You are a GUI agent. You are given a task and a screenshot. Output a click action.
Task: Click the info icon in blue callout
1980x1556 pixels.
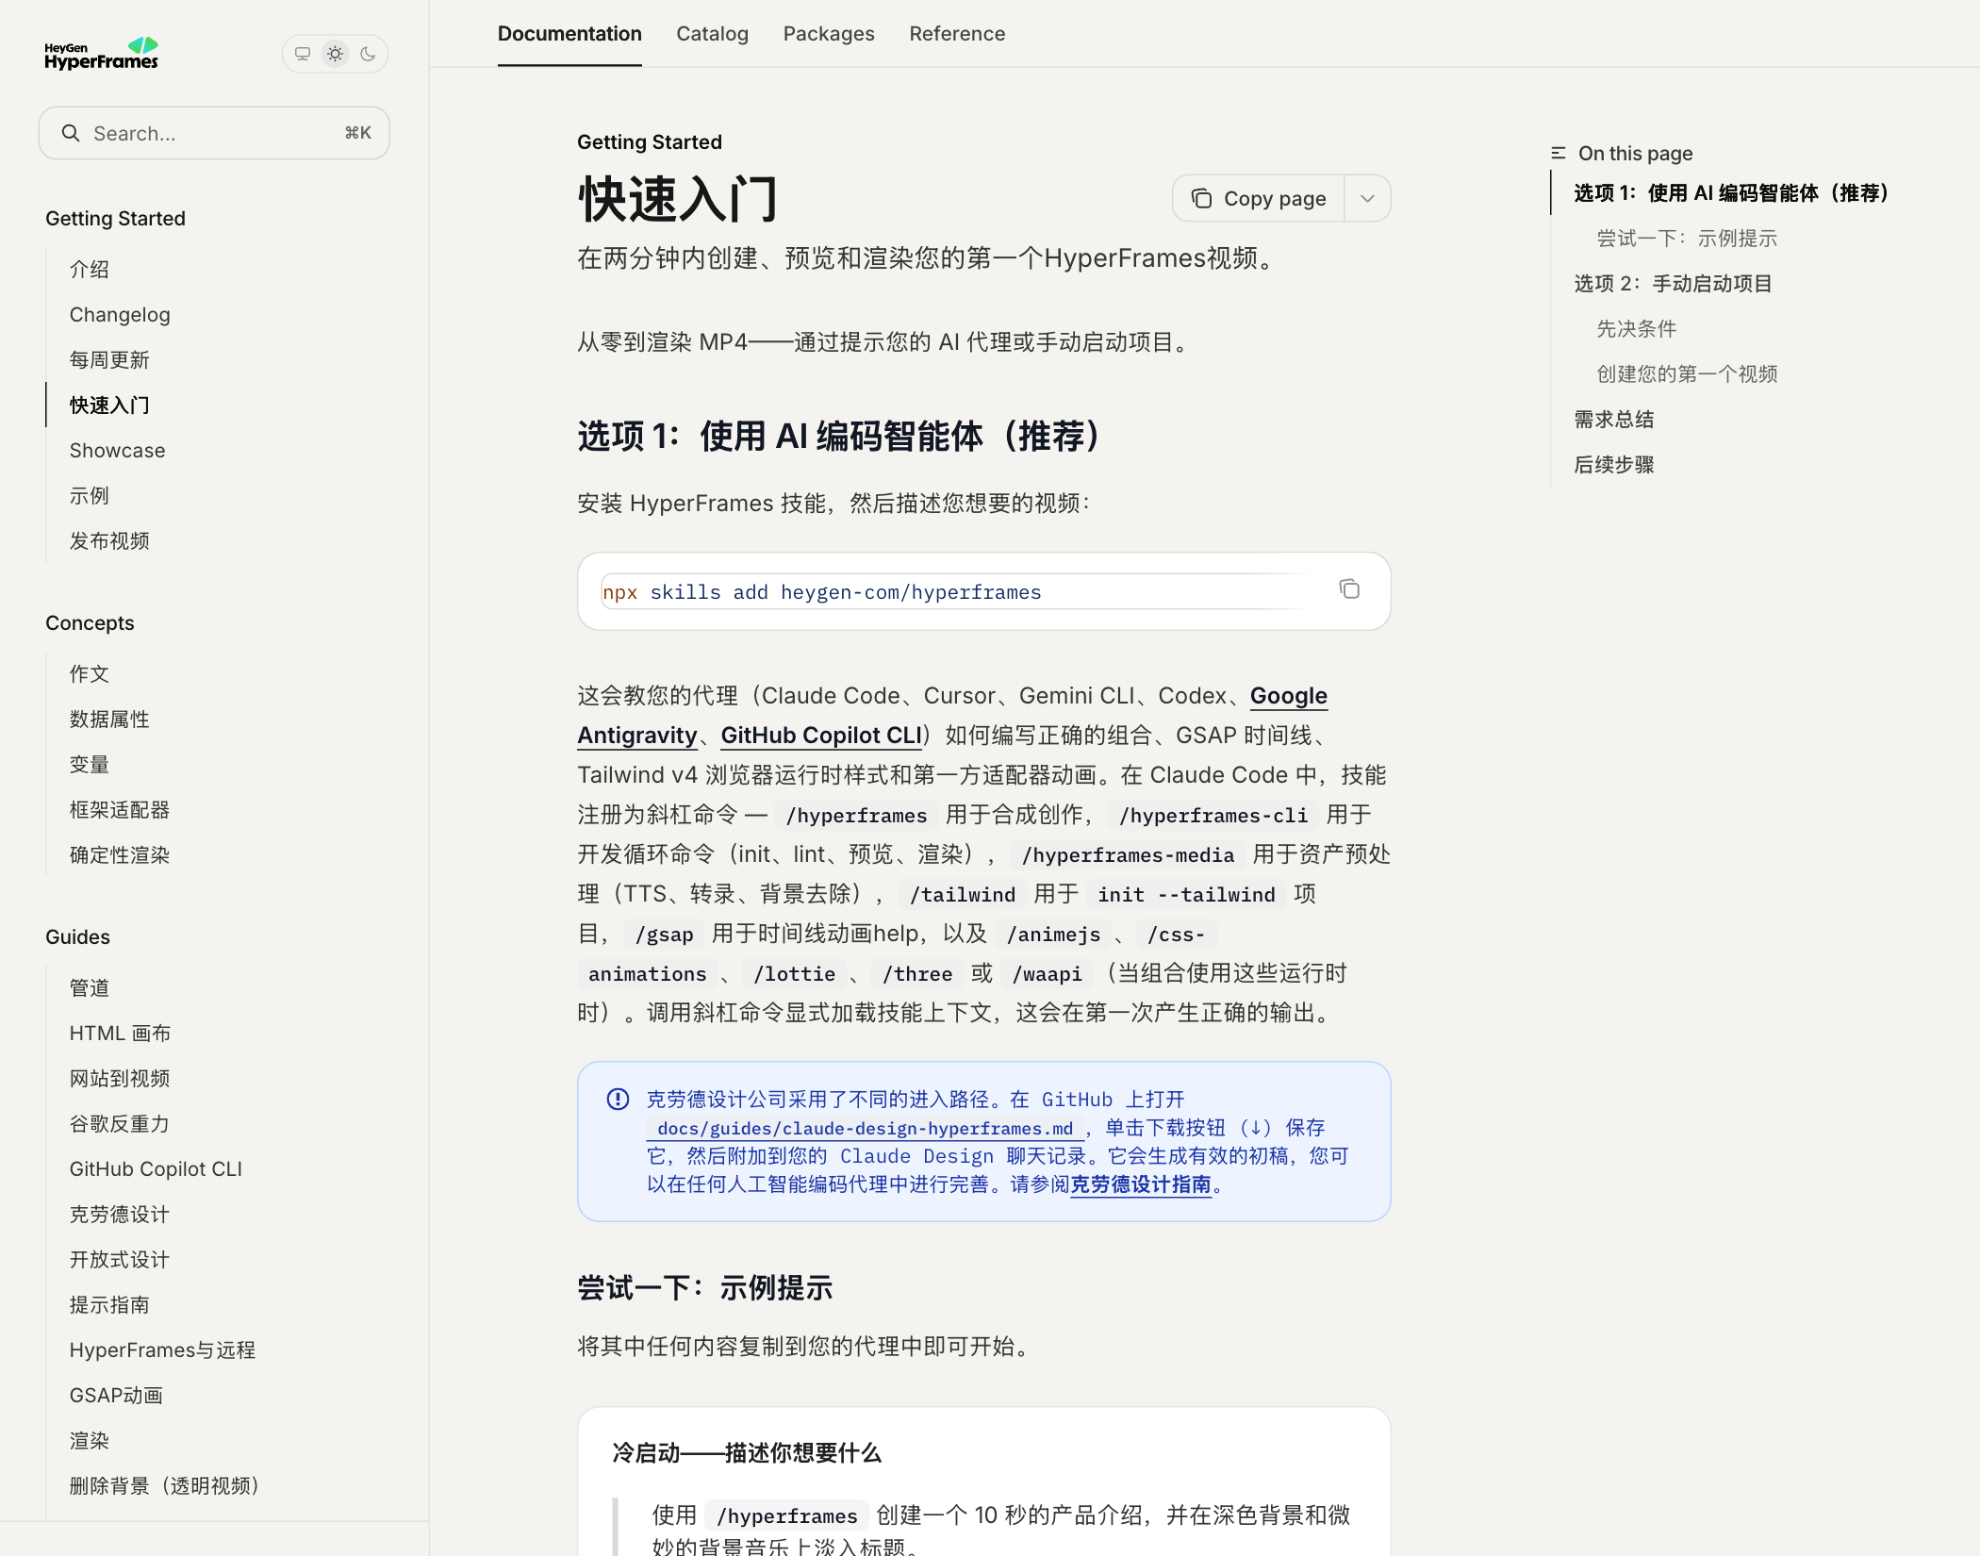(618, 1100)
